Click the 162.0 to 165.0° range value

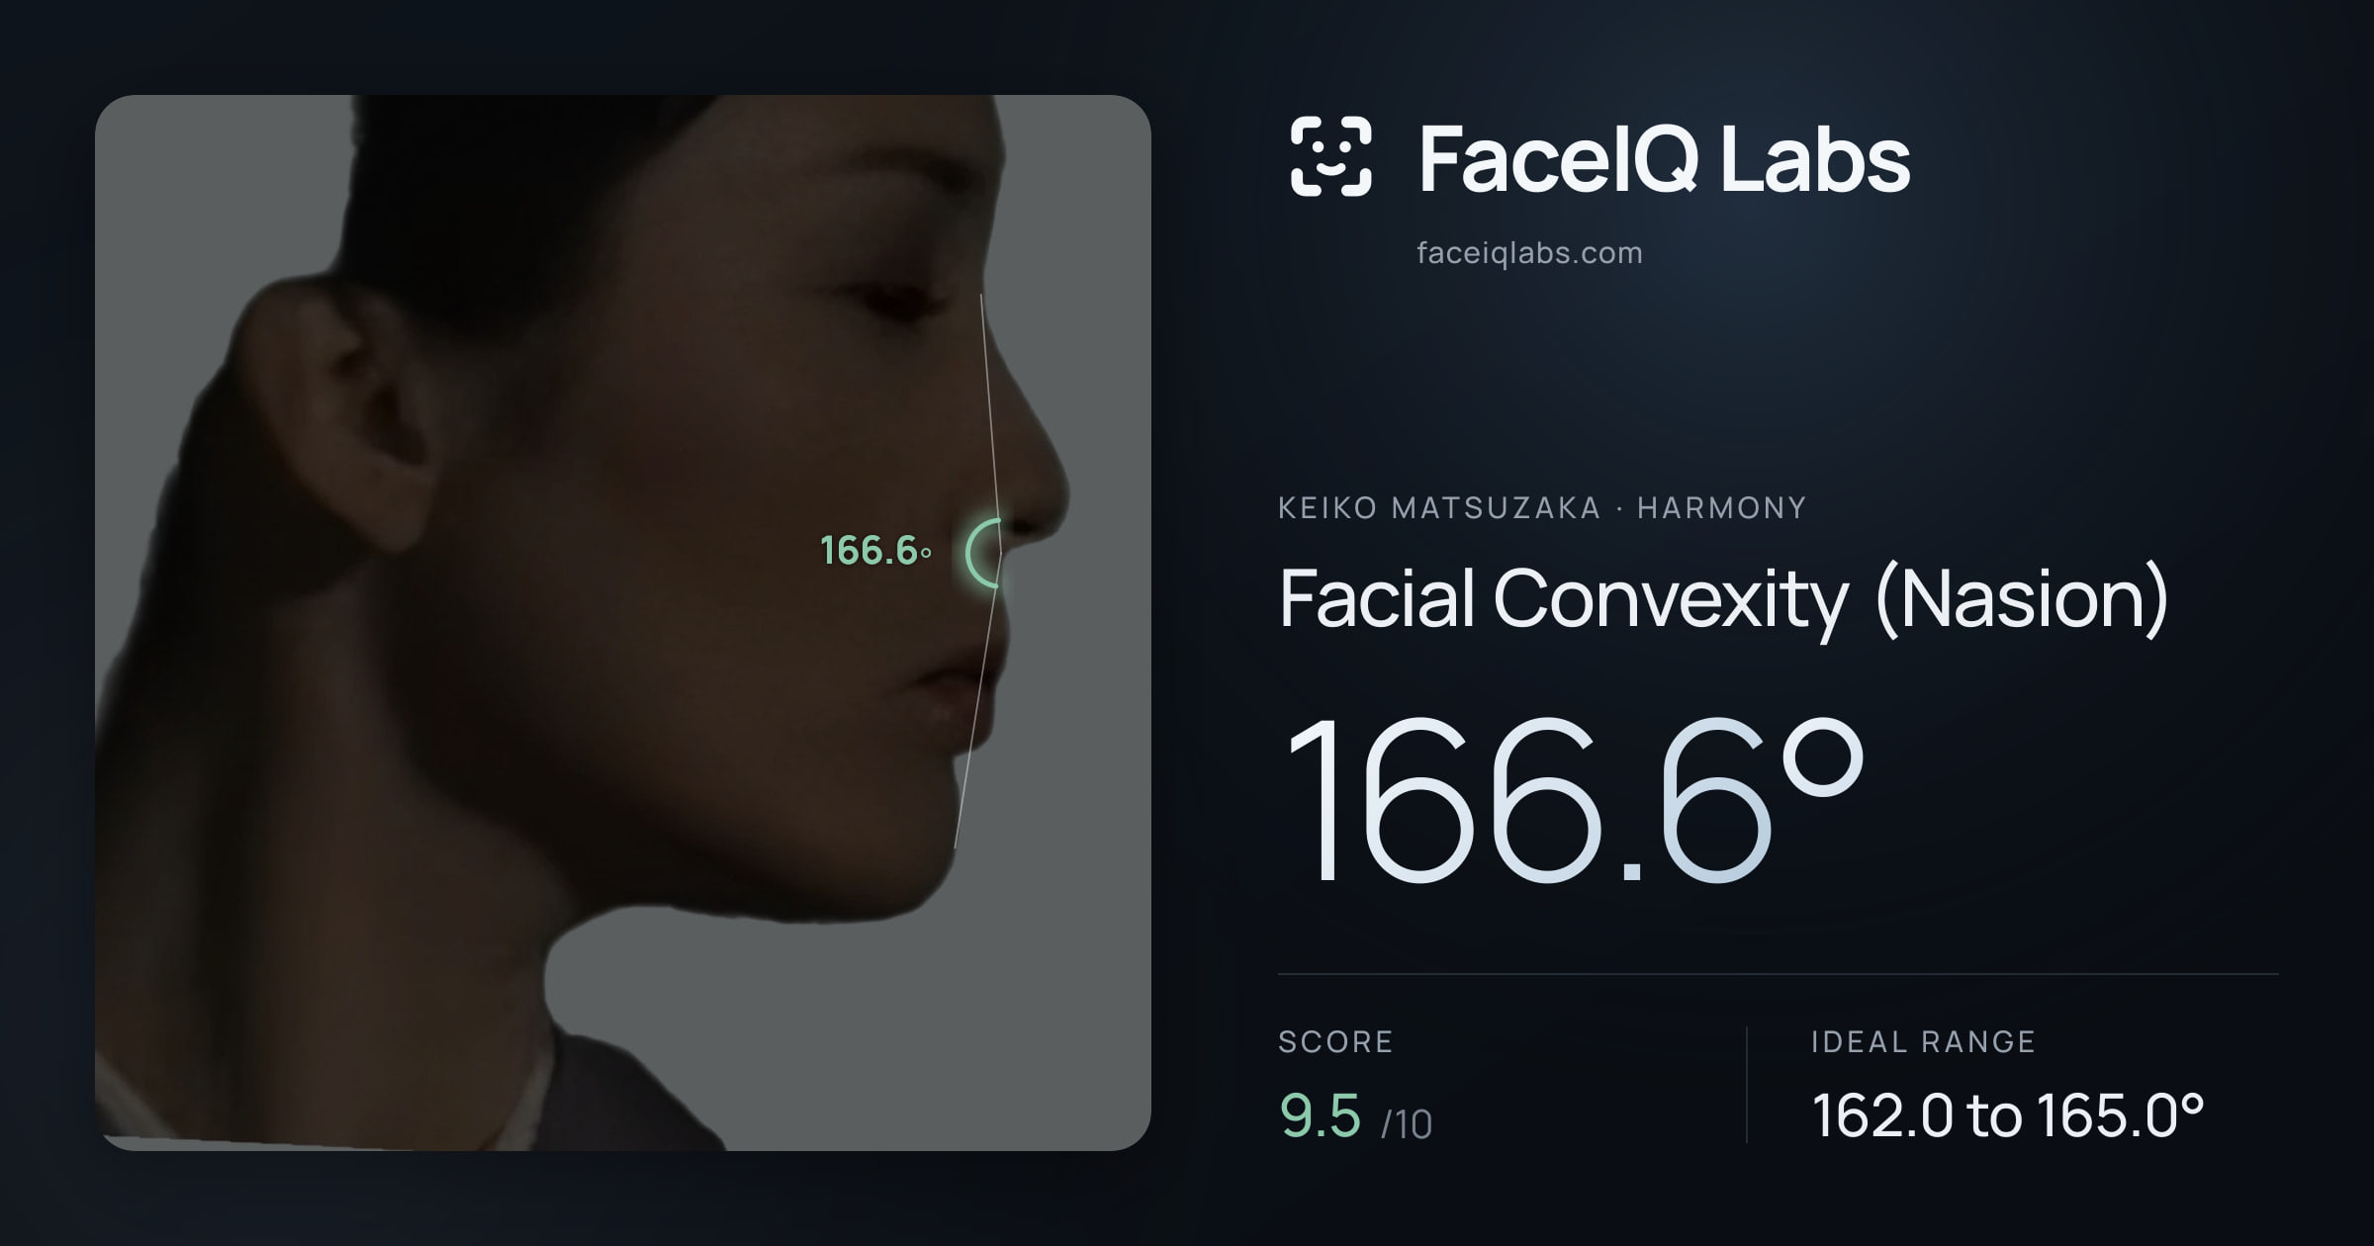tap(2008, 1115)
